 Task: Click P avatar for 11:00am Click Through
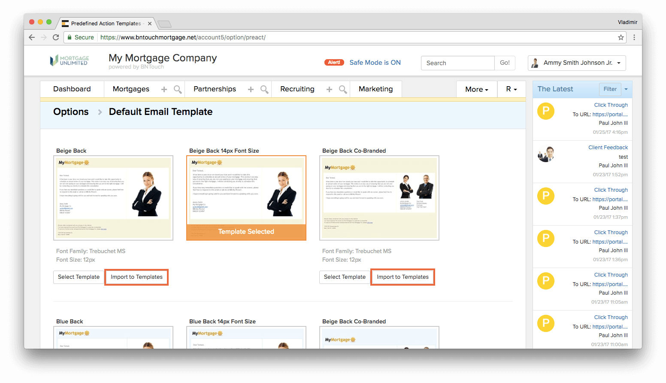pos(546,323)
